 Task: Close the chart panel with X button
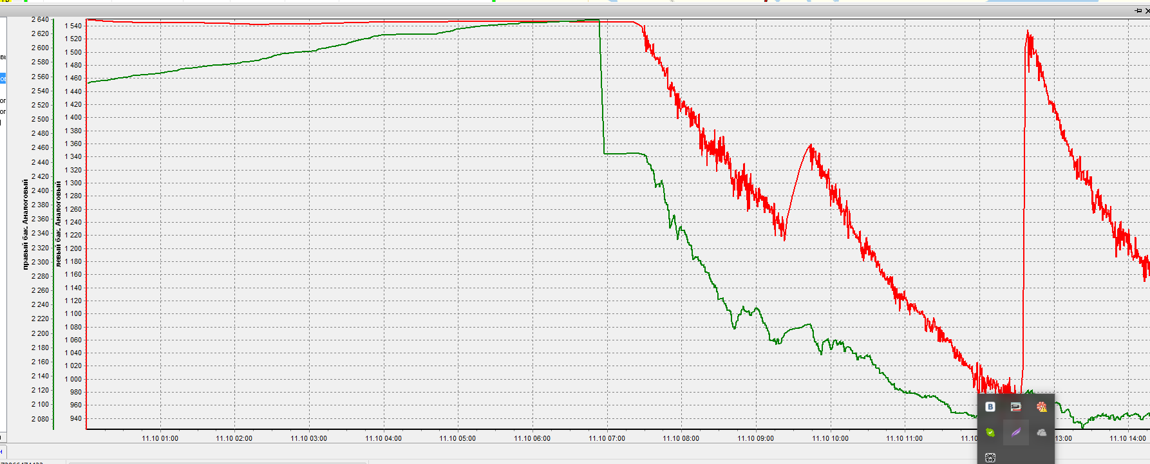tap(1147, 11)
